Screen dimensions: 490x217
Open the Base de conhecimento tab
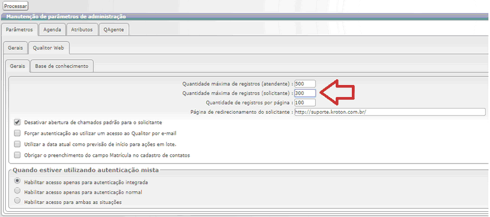click(62, 66)
